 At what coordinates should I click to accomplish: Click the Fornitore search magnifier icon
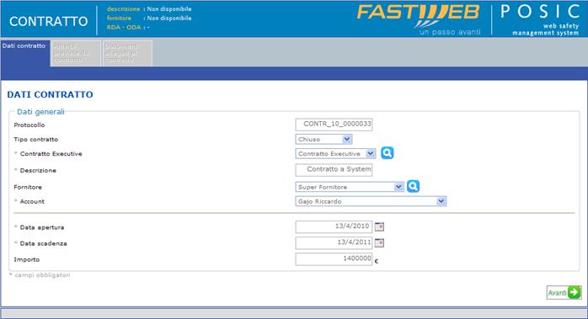pos(413,186)
